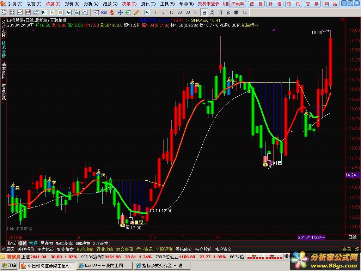Select 15-minute period
361x271 pixels.
171,12
